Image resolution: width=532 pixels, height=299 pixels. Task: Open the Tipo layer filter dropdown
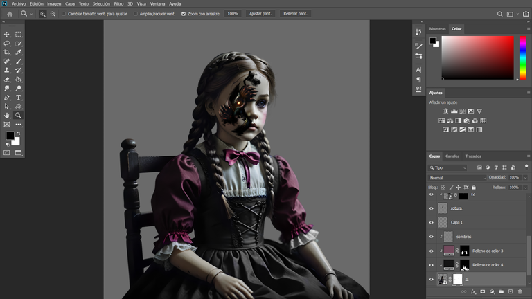click(448, 167)
